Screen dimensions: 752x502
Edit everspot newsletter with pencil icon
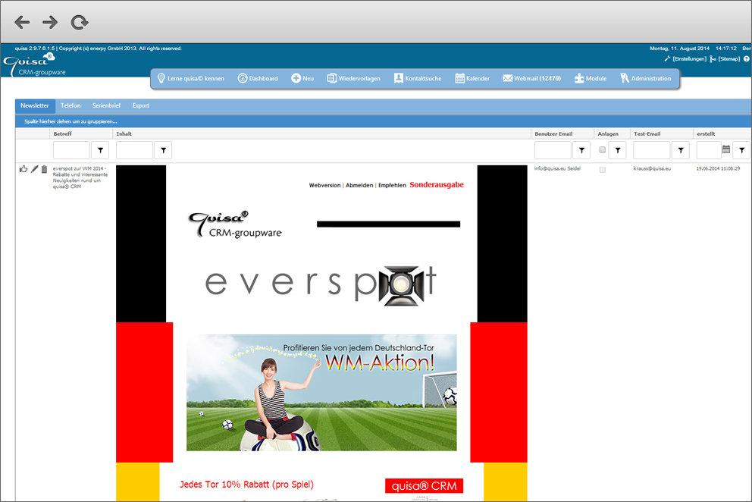coord(34,169)
